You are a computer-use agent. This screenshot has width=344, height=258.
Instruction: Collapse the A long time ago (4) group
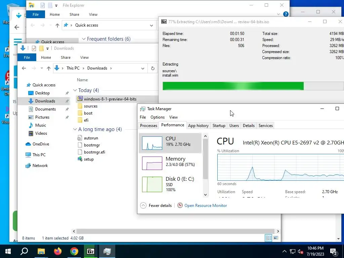(x=75, y=129)
